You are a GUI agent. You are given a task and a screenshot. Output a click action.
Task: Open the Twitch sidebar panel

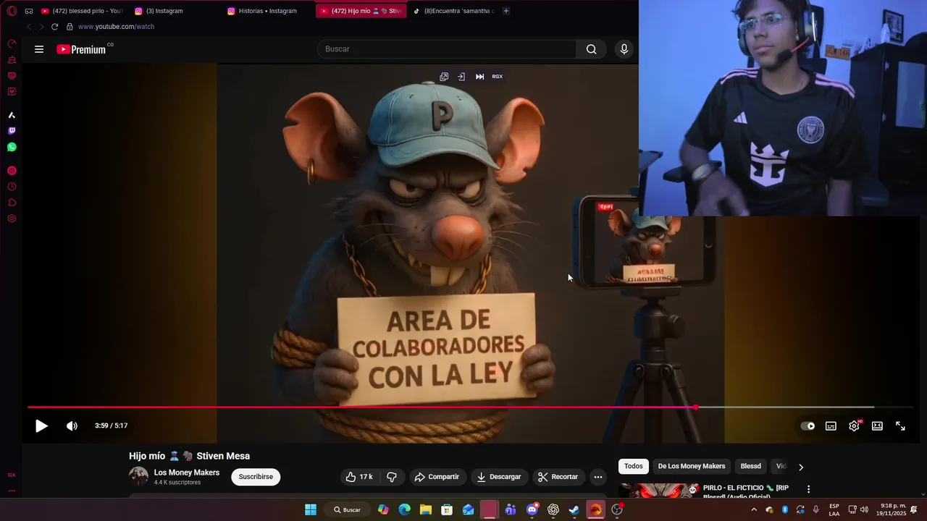point(12,131)
